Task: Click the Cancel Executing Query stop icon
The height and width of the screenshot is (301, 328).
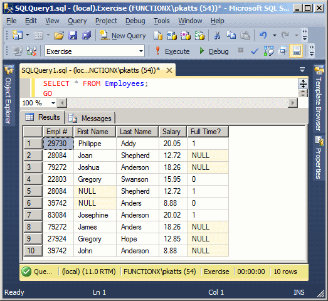Action: point(241,50)
